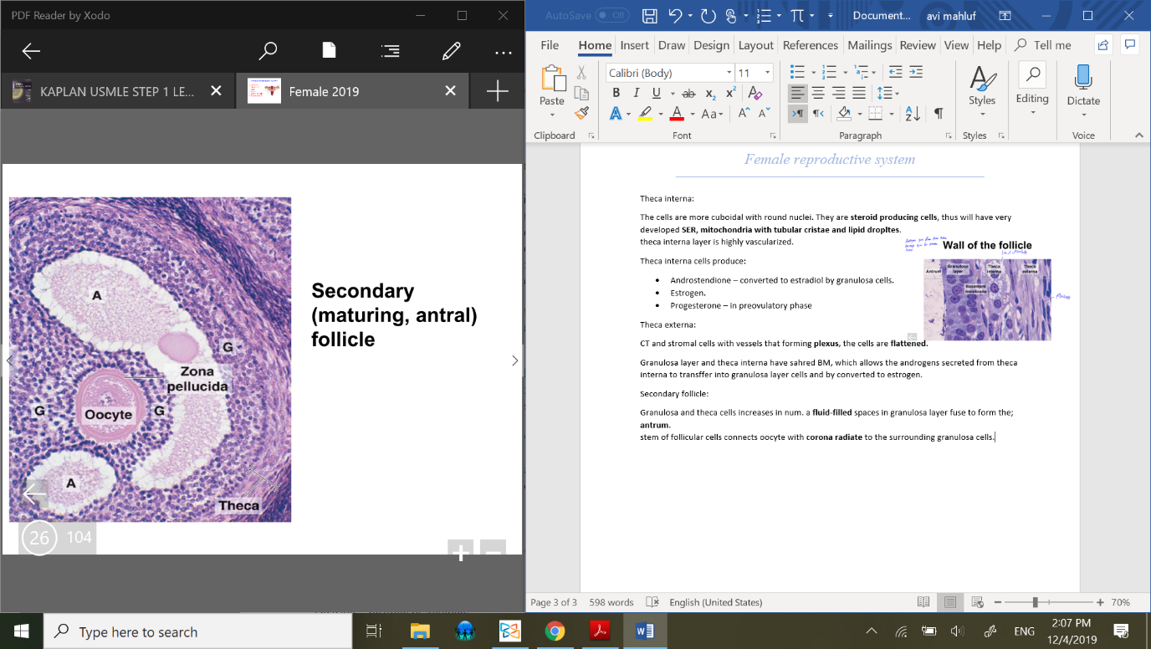Screen dimensions: 1151x649
Task: Click the pencil annotate icon in Xodo
Action: coord(451,51)
